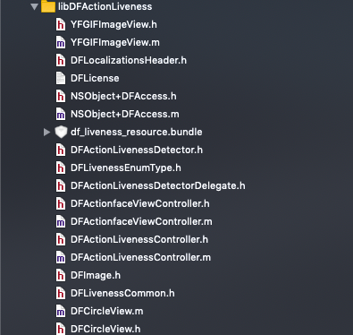353x335 pixels.
Task: Click the libDFActionLiveness folder icon
Action: (x=48, y=6)
